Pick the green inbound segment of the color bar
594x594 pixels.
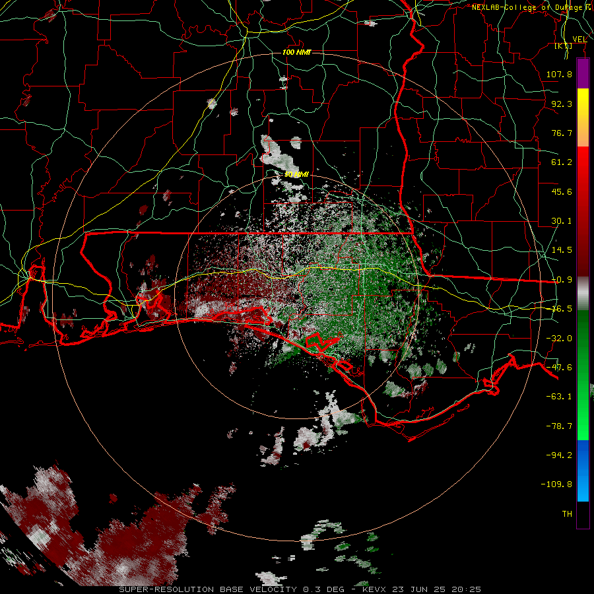click(x=583, y=375)
